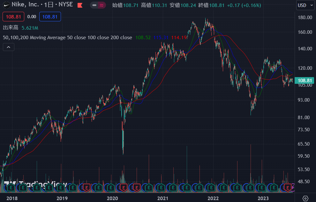Click the blue 115.31 moving average value
This screenshot has height=202, width=316.
click(161, 38)
